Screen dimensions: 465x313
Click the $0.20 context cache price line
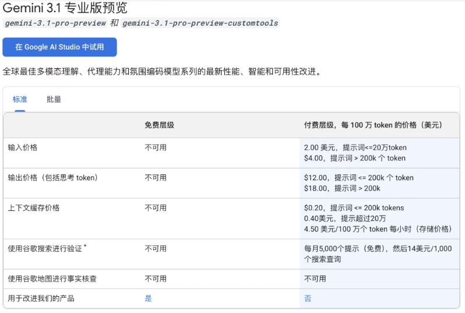coord(354,208)
